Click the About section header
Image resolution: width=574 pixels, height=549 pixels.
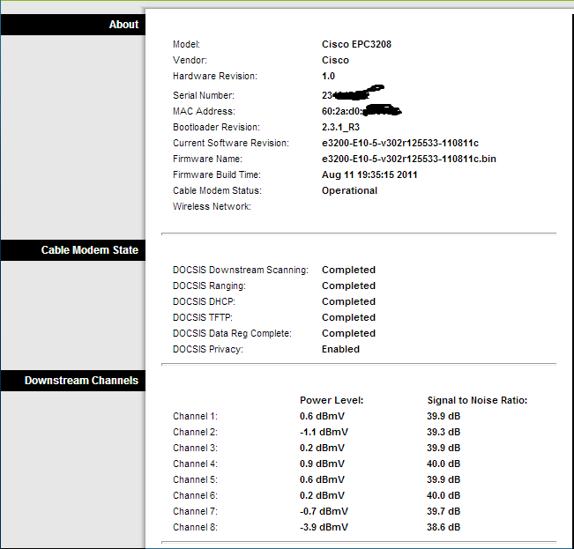tap(123, 25)
